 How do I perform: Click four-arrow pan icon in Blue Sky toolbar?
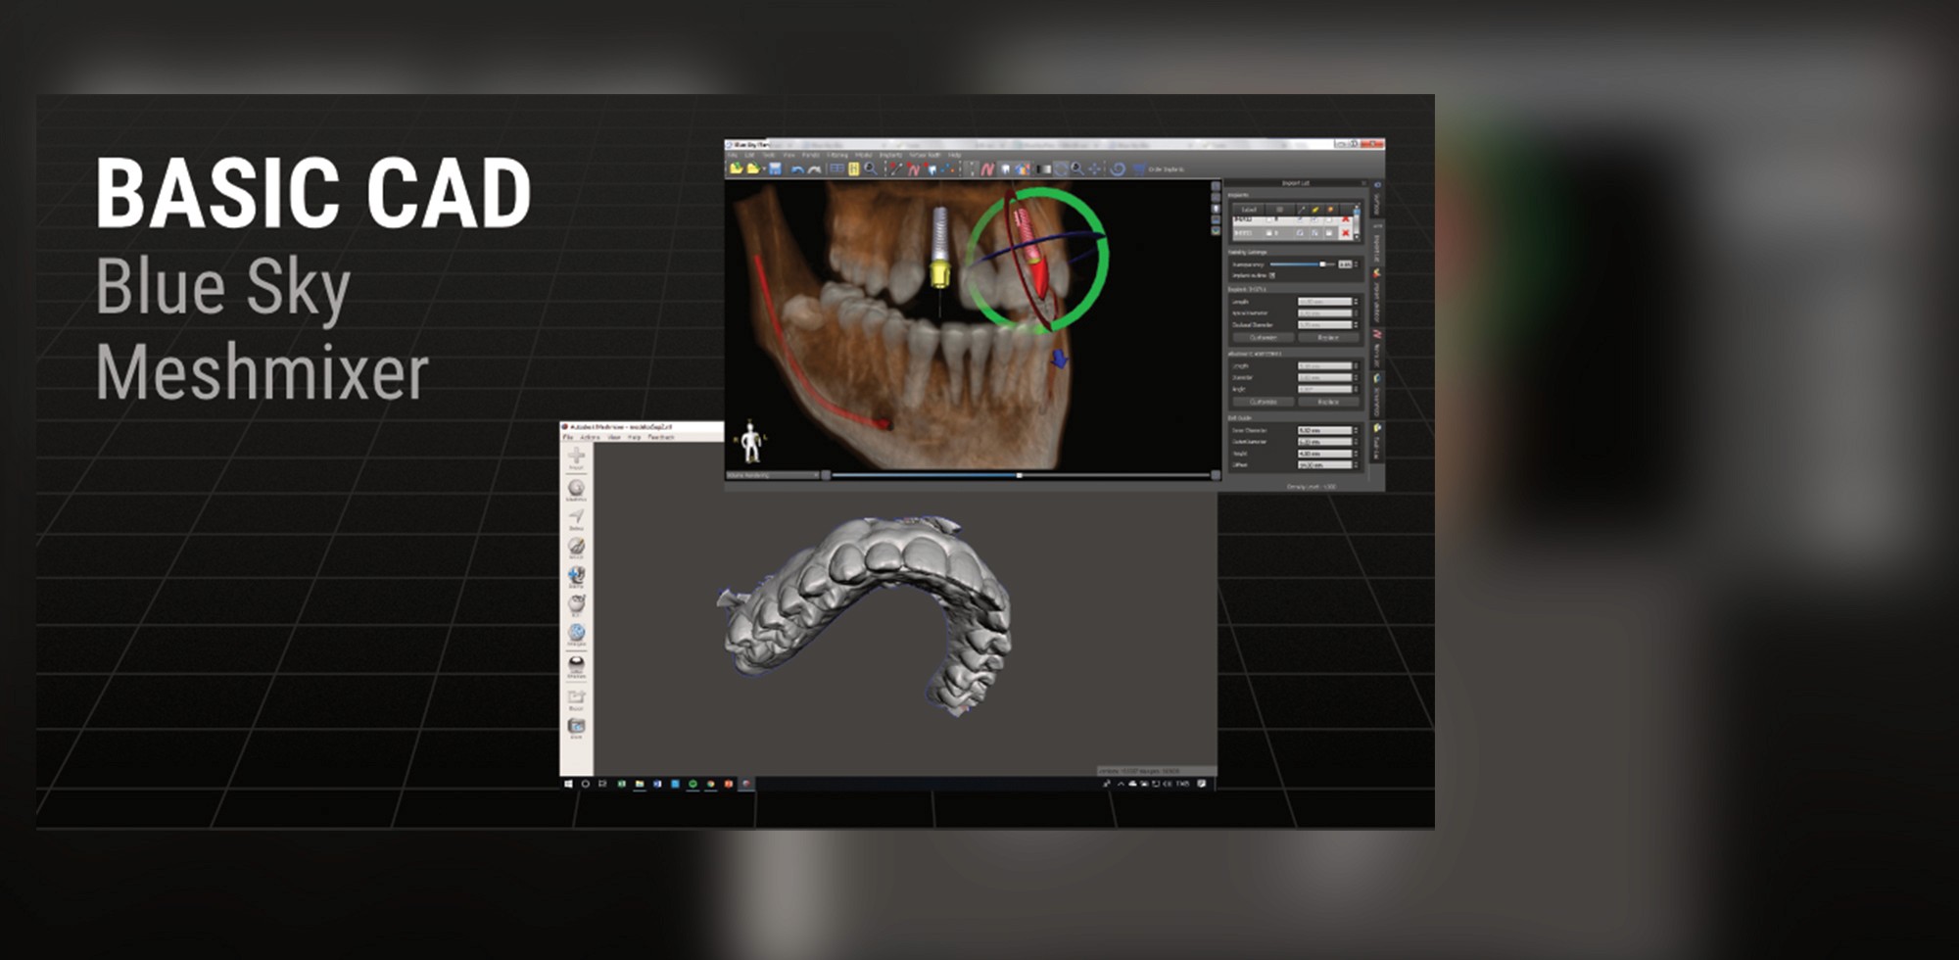tap(1094, 168)
